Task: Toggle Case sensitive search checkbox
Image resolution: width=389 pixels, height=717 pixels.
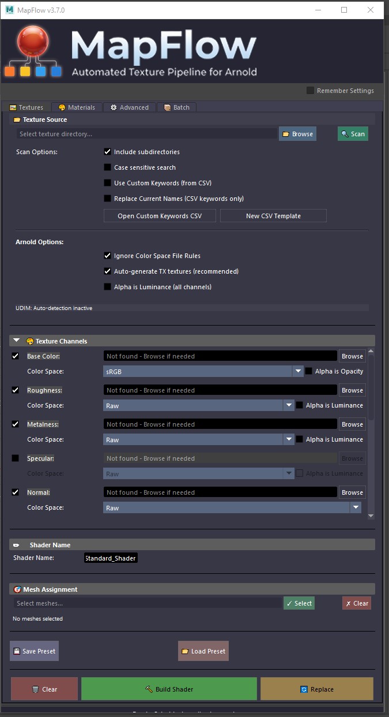Action: pyautogui.click(x=107, y=167)
